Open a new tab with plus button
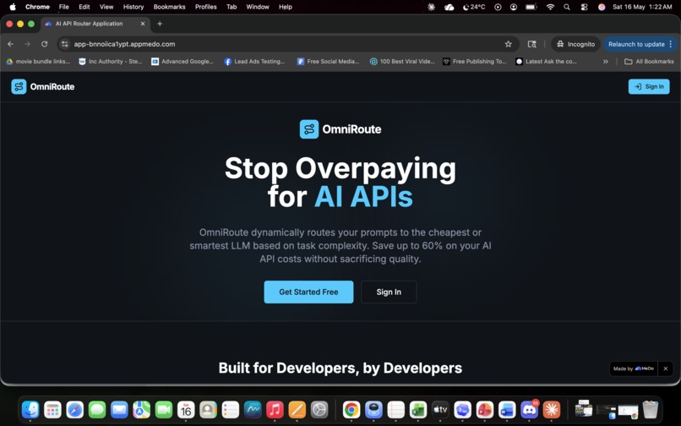Image resolution: width=681 pixels, height=426 pixels. (160, 24)
